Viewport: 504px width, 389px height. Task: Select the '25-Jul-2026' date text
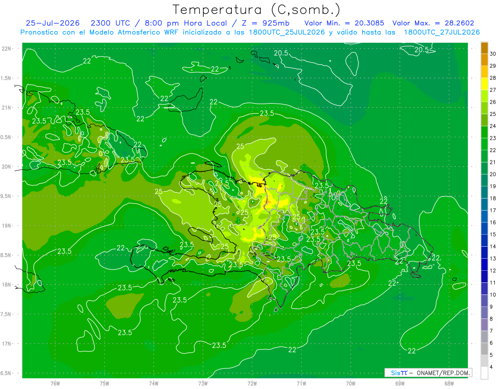coord(52,23)
